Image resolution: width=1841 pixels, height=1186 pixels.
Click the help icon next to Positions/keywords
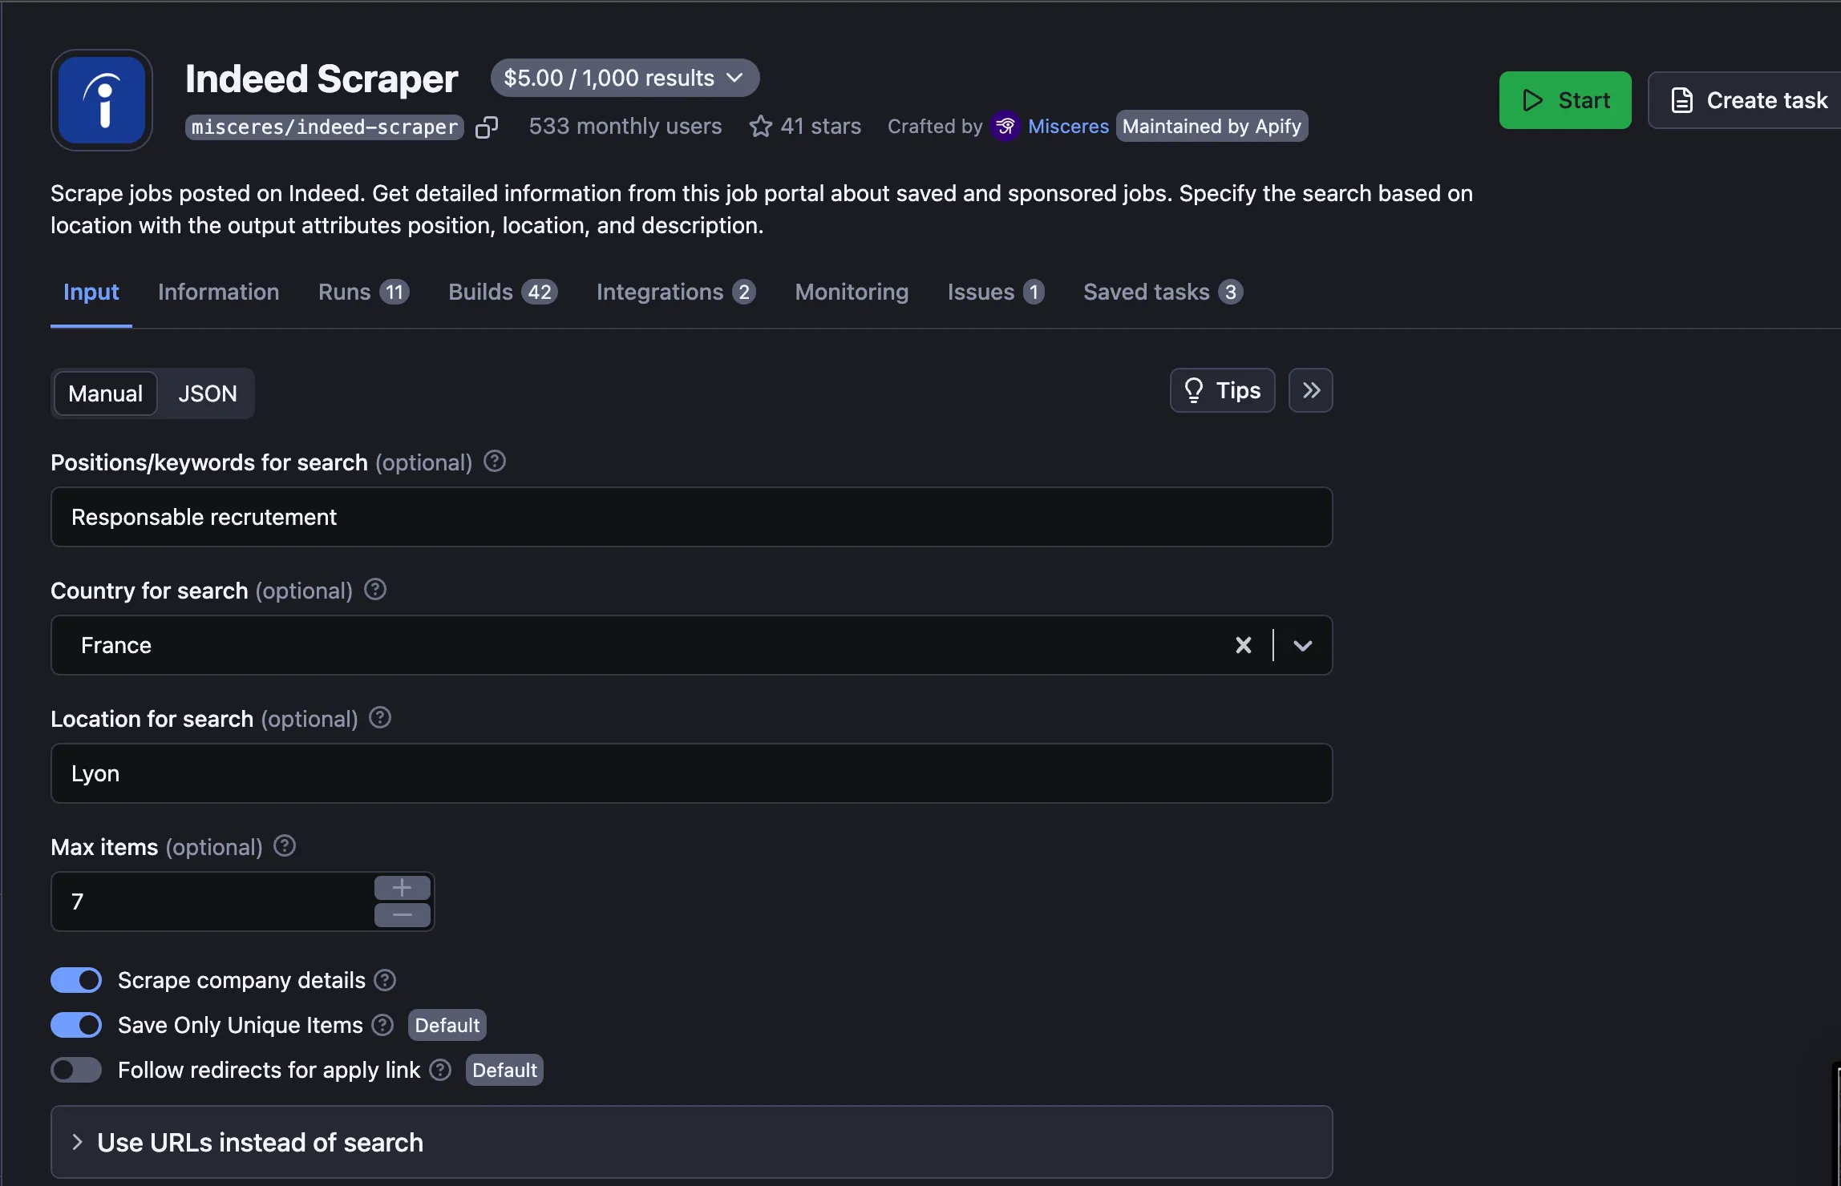(x=494, y=462)
